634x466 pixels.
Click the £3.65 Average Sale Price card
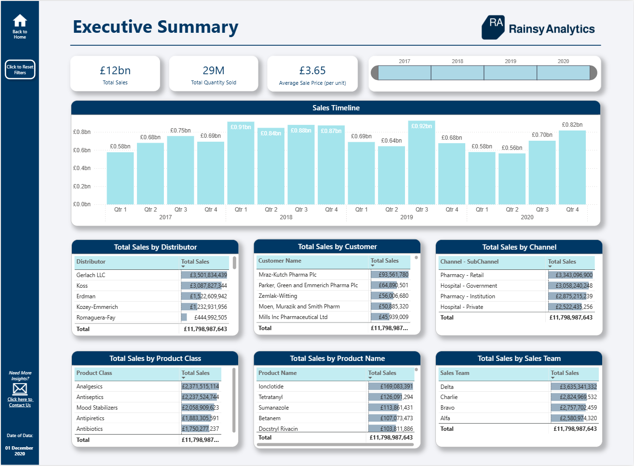[x=312, y=73]
